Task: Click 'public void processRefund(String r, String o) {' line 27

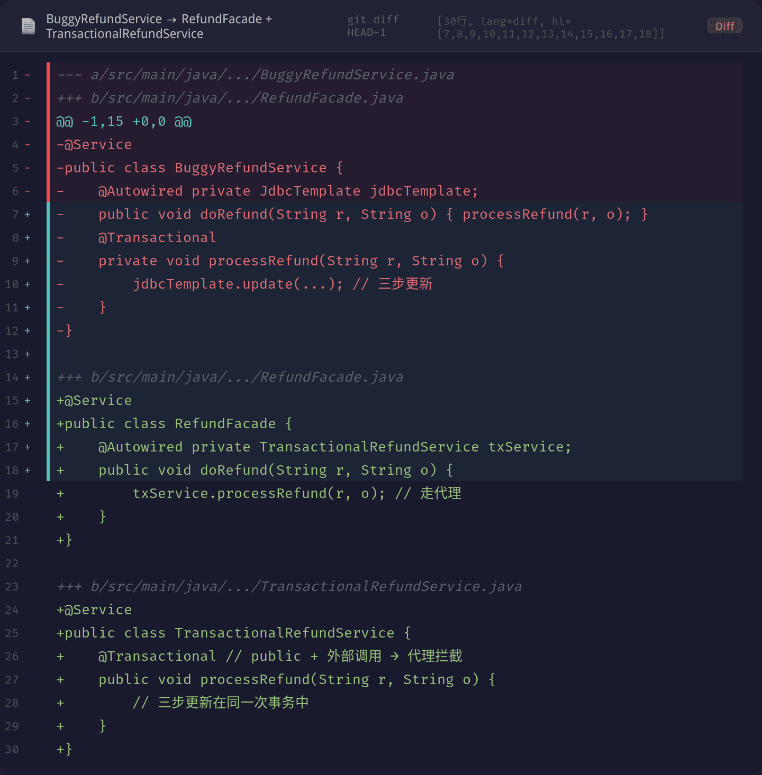Action: 297,680
